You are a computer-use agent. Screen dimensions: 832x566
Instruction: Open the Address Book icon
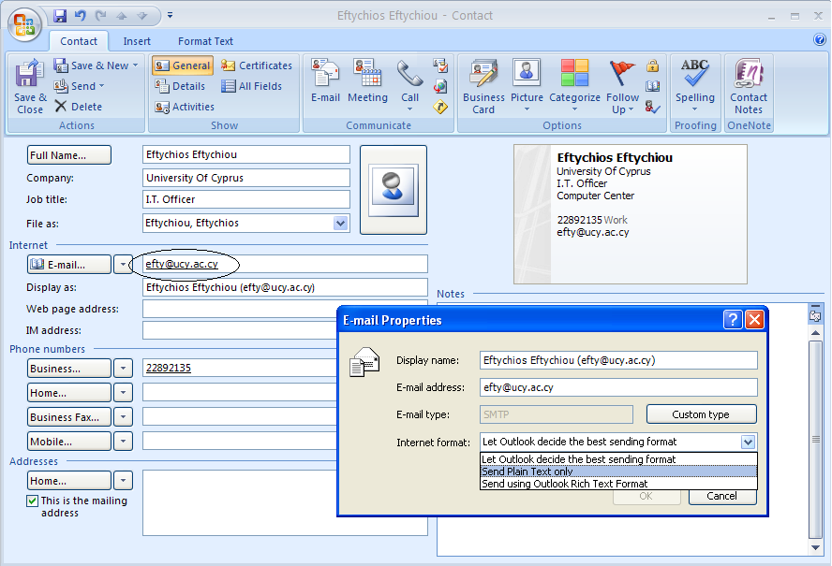653,86
